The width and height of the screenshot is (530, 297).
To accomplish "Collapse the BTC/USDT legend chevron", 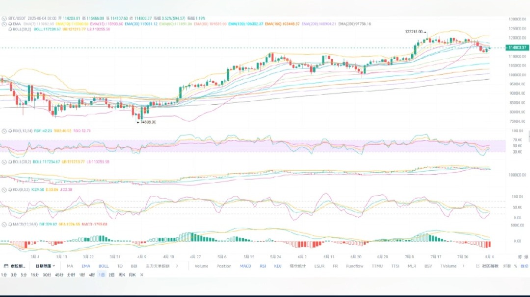I will [4, 18].
